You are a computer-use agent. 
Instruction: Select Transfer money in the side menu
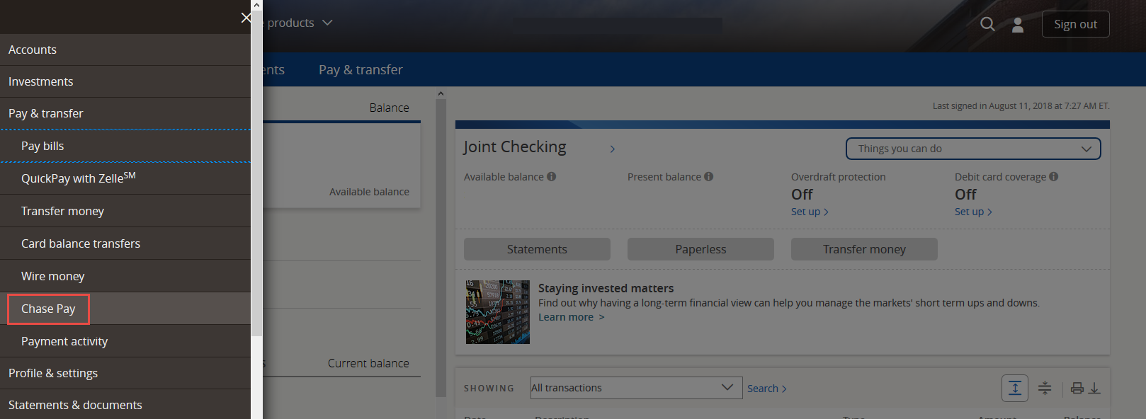[125, 211]
